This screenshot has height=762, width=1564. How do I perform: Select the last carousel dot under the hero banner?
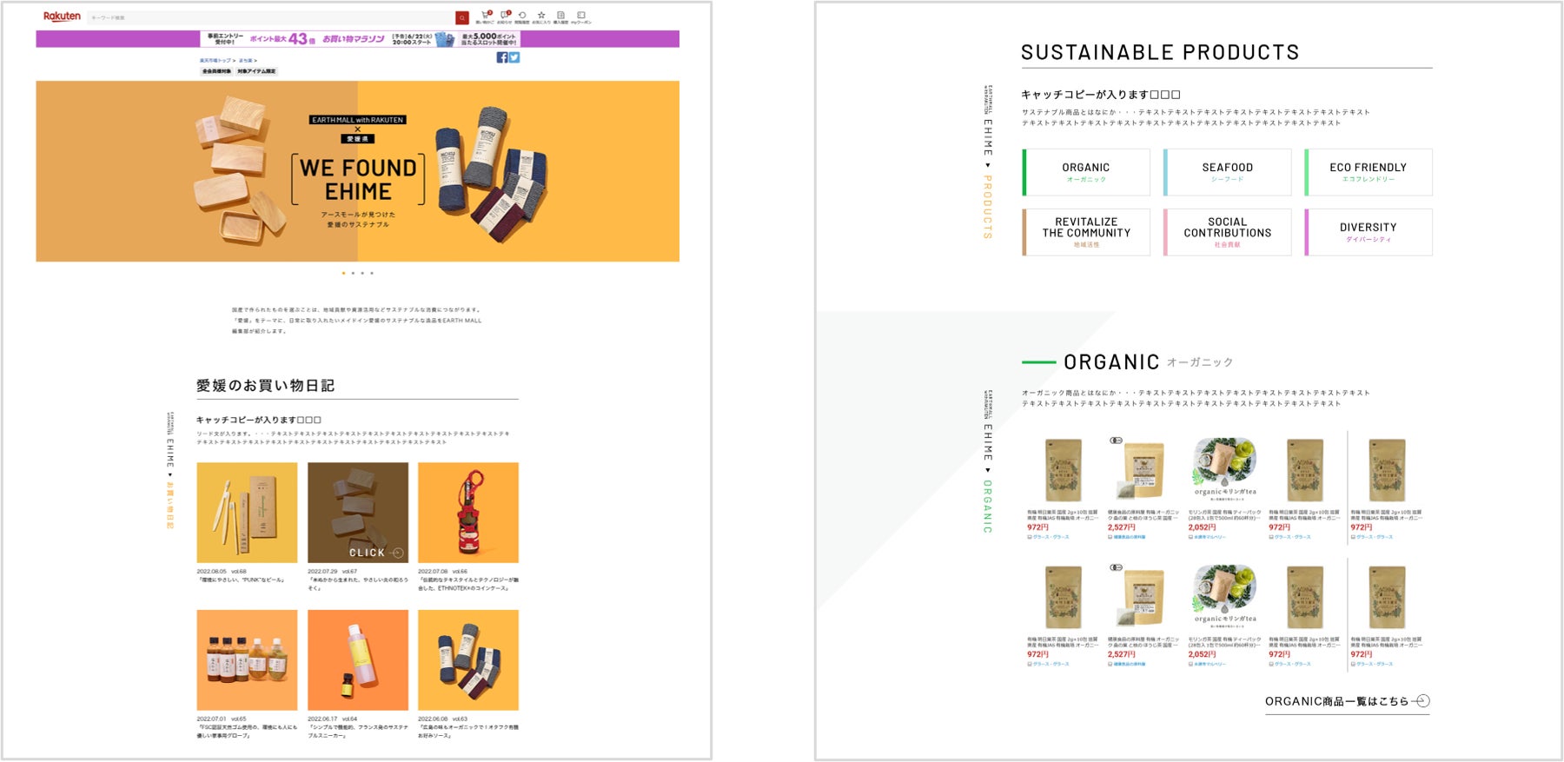click(x=372, y=274)
